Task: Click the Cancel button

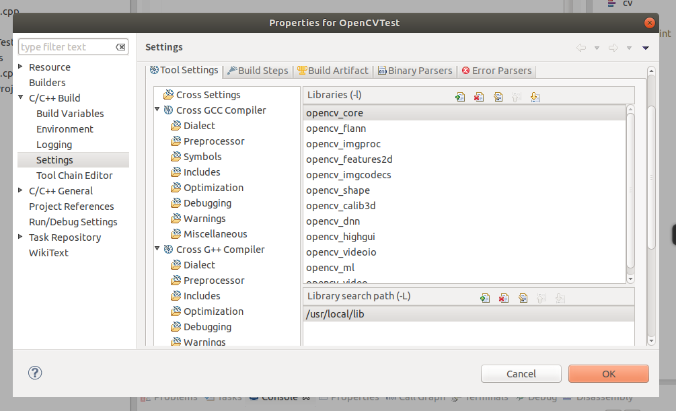Action: pyautogui.click(x=521, y=374)
